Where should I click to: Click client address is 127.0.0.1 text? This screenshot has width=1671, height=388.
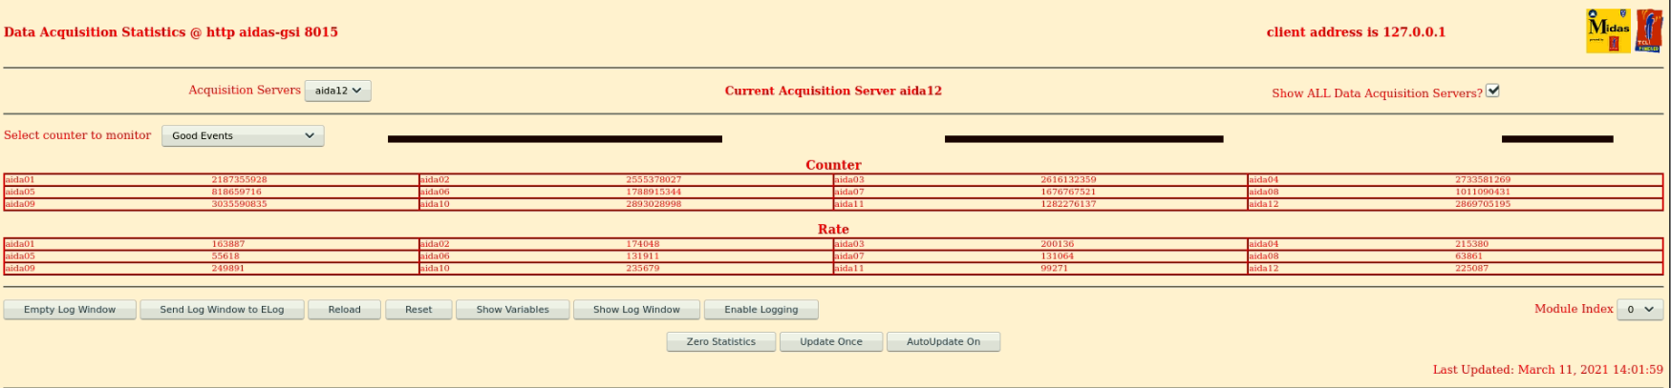click(x=1356, y=31)
